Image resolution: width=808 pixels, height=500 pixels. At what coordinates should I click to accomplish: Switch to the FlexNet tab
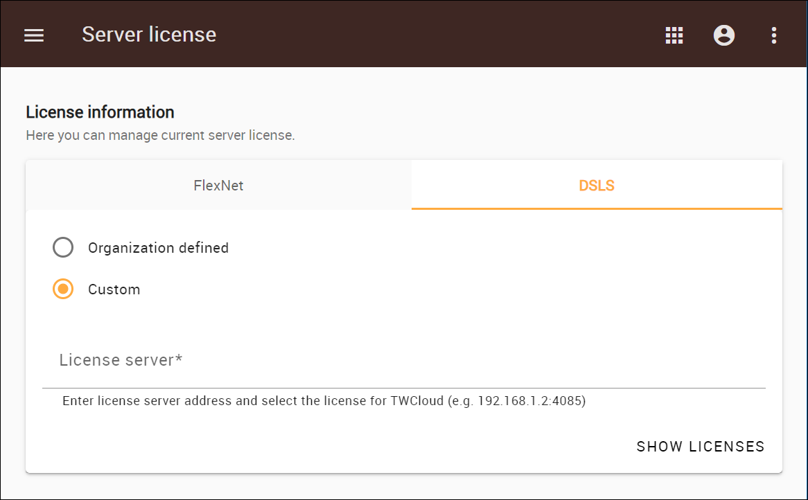[218, 186]
